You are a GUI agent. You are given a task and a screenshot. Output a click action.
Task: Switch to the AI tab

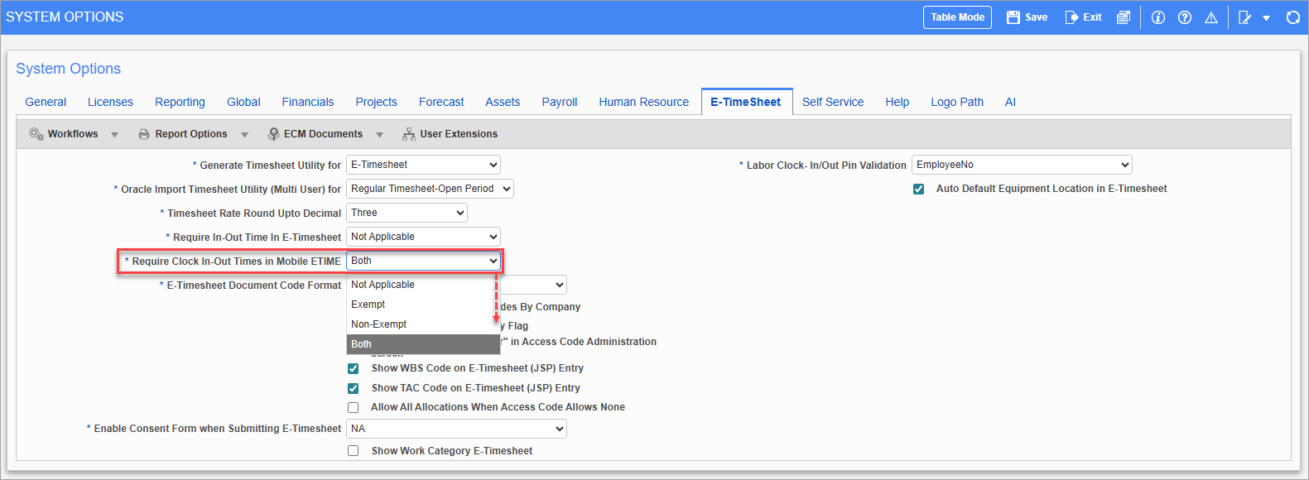[x=1010, y=102]
